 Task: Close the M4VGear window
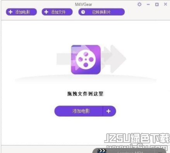pos(165,4)
